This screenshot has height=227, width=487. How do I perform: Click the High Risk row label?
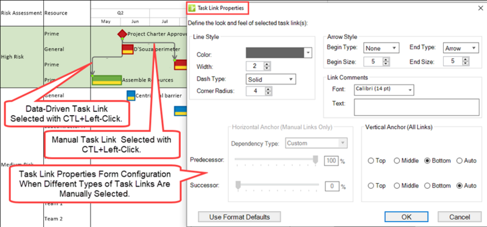(x=12, y=57)
